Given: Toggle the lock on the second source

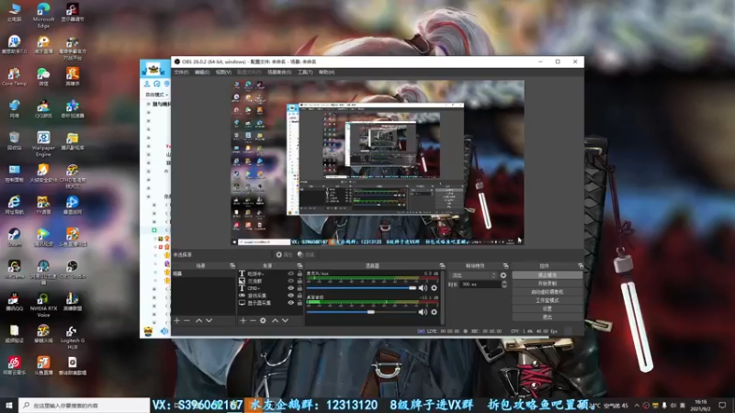Looking at the screenshot, I should pyautogui.click(x=300, y=281).
